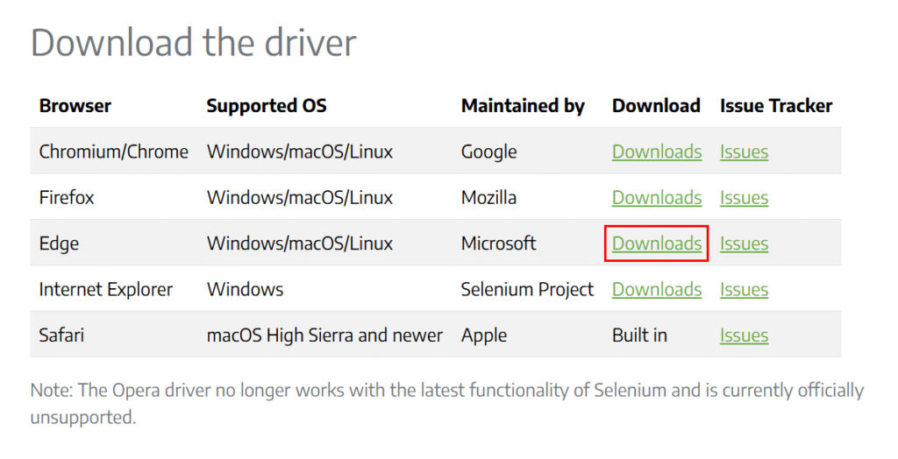This screenshot has width=898, height=459.
Task: Open the Chromium/Chrome Issues tracker link
Action: click(x=744, y=152)
